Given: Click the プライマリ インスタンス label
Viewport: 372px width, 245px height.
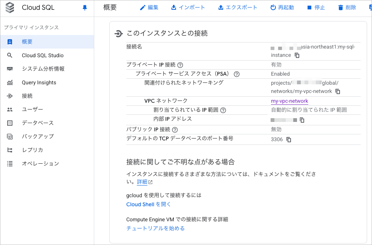Looking at the screenshot, I should point(31,27).
